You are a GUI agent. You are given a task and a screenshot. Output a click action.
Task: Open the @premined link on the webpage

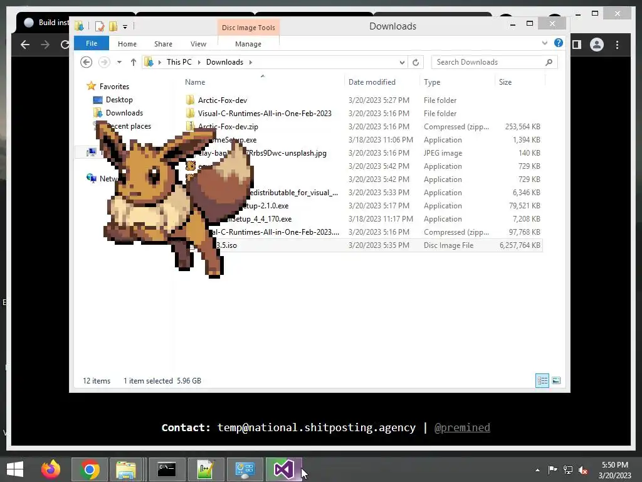click(462, 427)
